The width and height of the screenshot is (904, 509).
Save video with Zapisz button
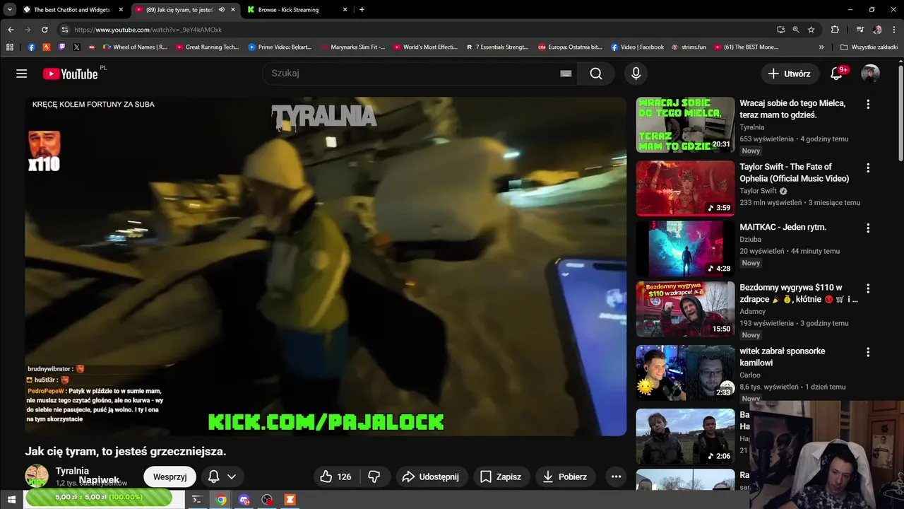coord(501,476)
